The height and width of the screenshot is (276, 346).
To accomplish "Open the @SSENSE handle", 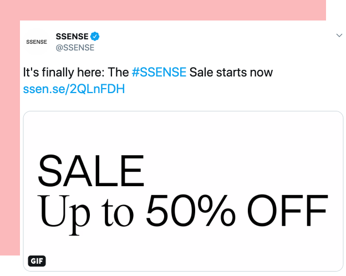I will tap(75, 48).
